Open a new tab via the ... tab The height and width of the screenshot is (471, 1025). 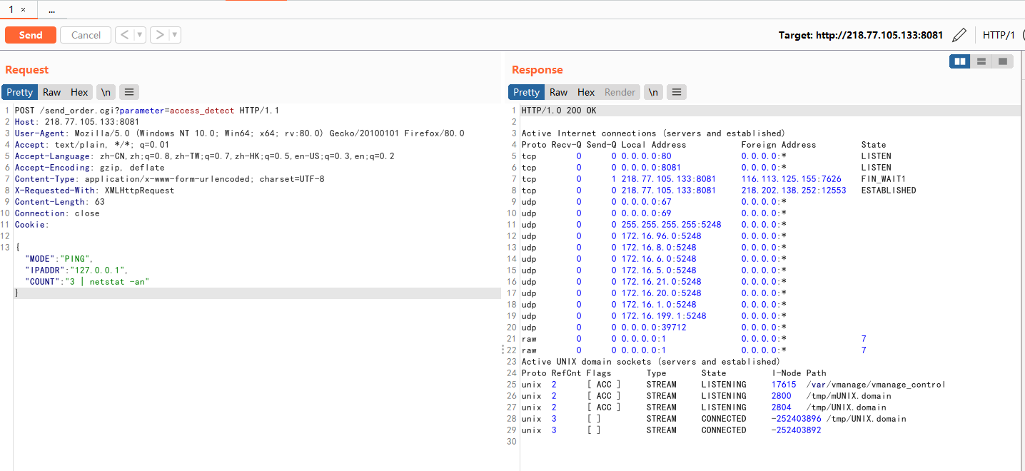[51, 10]
